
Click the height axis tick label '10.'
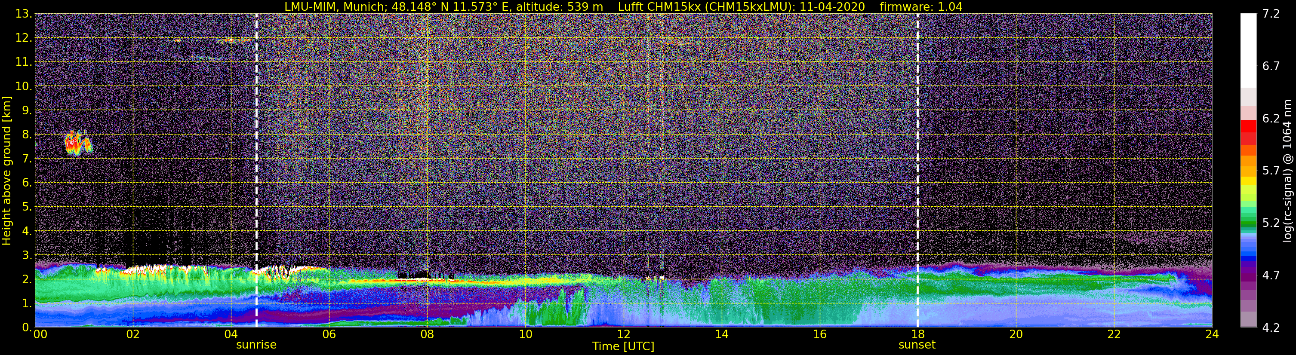(24, 86)
